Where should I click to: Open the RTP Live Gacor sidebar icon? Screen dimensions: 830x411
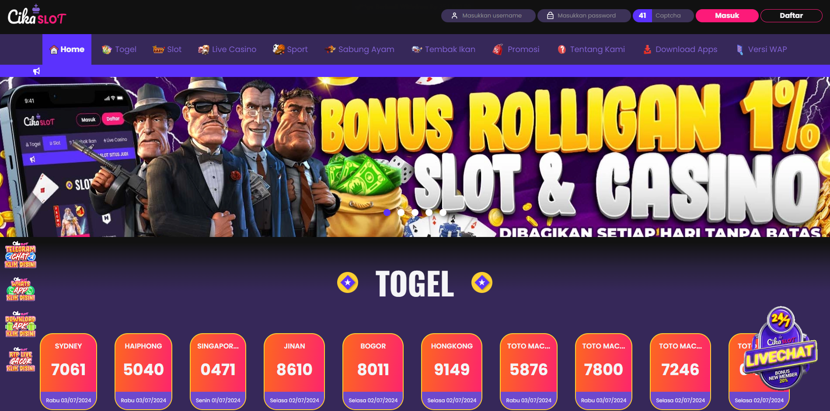coord(21,359)
